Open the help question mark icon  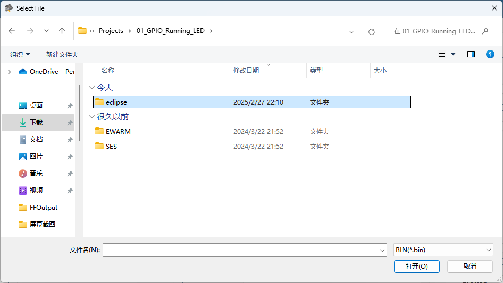(490, 54)
